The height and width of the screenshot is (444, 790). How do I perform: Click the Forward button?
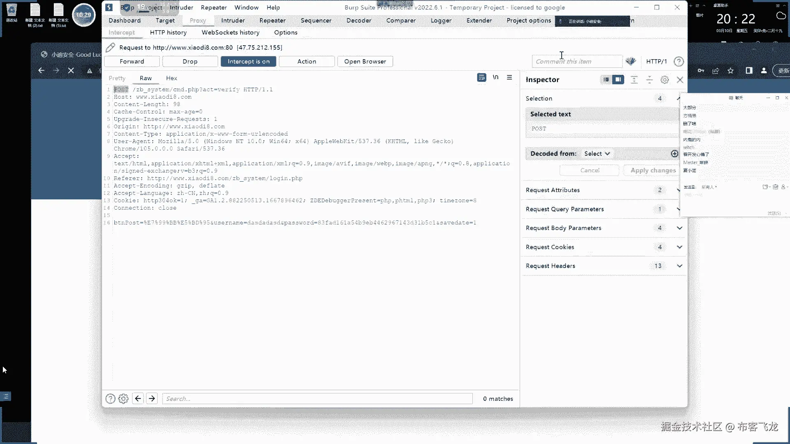132,61
